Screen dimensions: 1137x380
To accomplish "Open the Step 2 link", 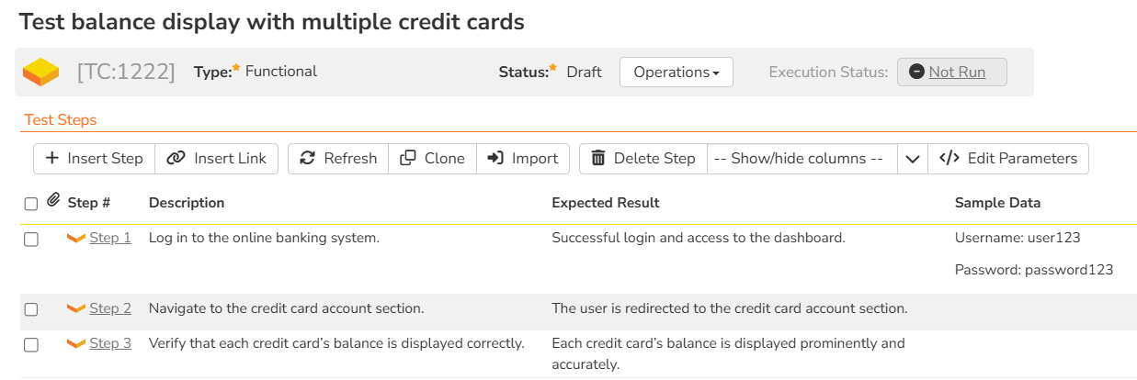I will pyautogui.click(x=110, y=308).
